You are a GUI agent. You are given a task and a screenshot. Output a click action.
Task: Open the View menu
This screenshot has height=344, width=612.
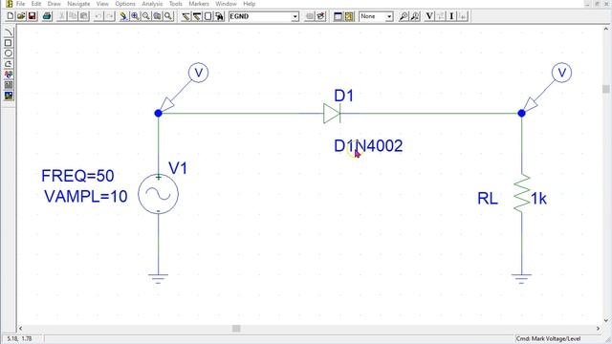[102, 4]
